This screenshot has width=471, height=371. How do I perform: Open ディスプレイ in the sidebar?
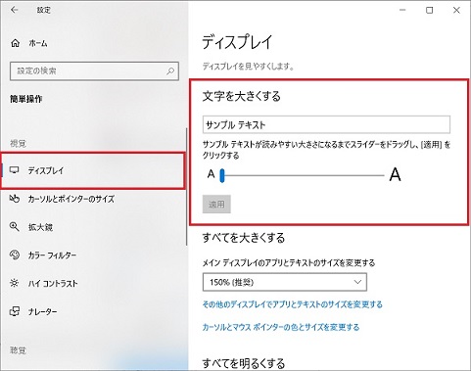pyautogui.click(x=93, y=170)
